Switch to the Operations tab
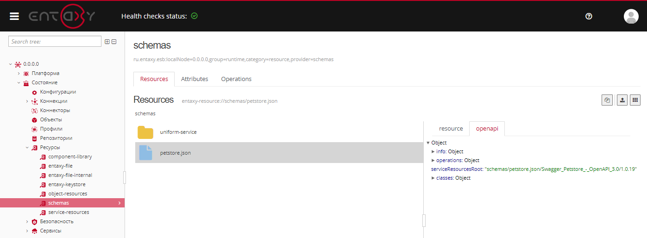The width and height of the screenshot is (647, 238). coord(236,79)
